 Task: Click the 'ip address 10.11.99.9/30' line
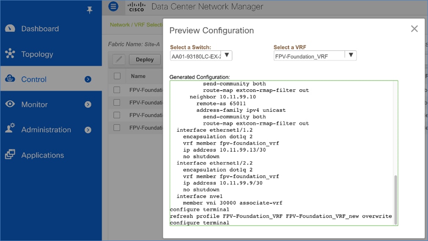click(x=223, y=183)
